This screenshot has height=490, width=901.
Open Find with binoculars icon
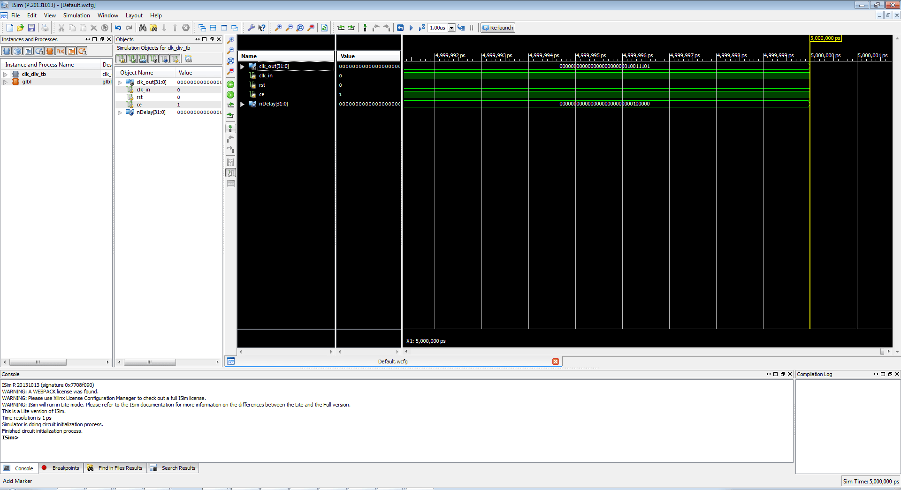click(x=143, y=28)
